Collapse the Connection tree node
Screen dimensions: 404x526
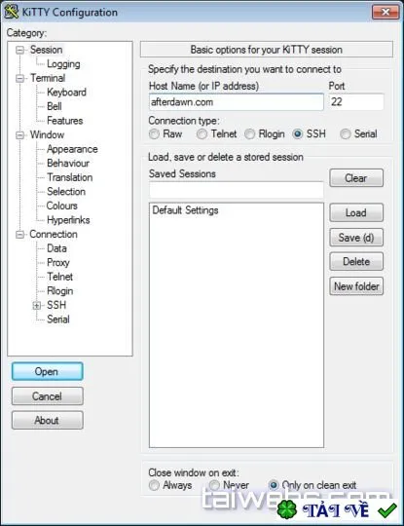click(x=20, y=234)
